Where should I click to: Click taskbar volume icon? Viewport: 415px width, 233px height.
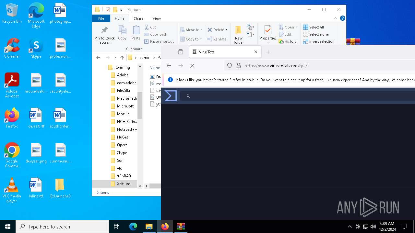[373, 227]
